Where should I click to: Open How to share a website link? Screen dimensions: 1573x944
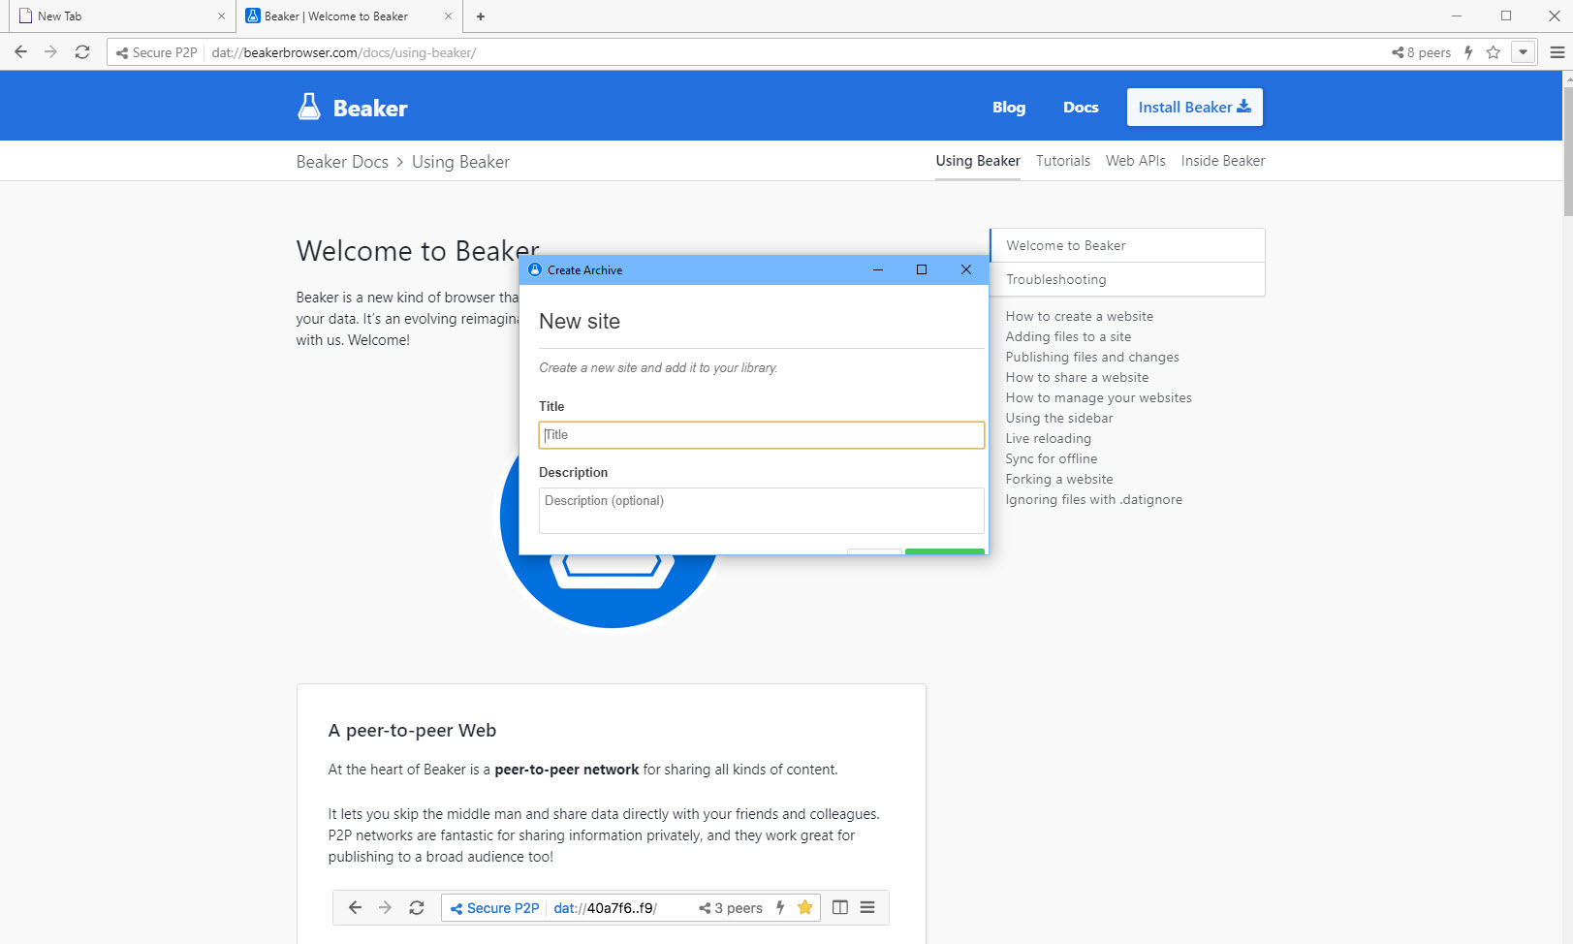pos(1077,377)
